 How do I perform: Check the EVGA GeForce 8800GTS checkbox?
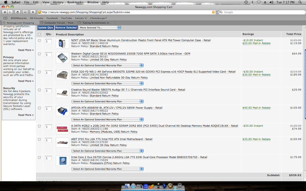39,72
